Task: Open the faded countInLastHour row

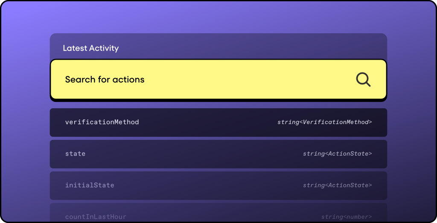Action: point(218,213)
